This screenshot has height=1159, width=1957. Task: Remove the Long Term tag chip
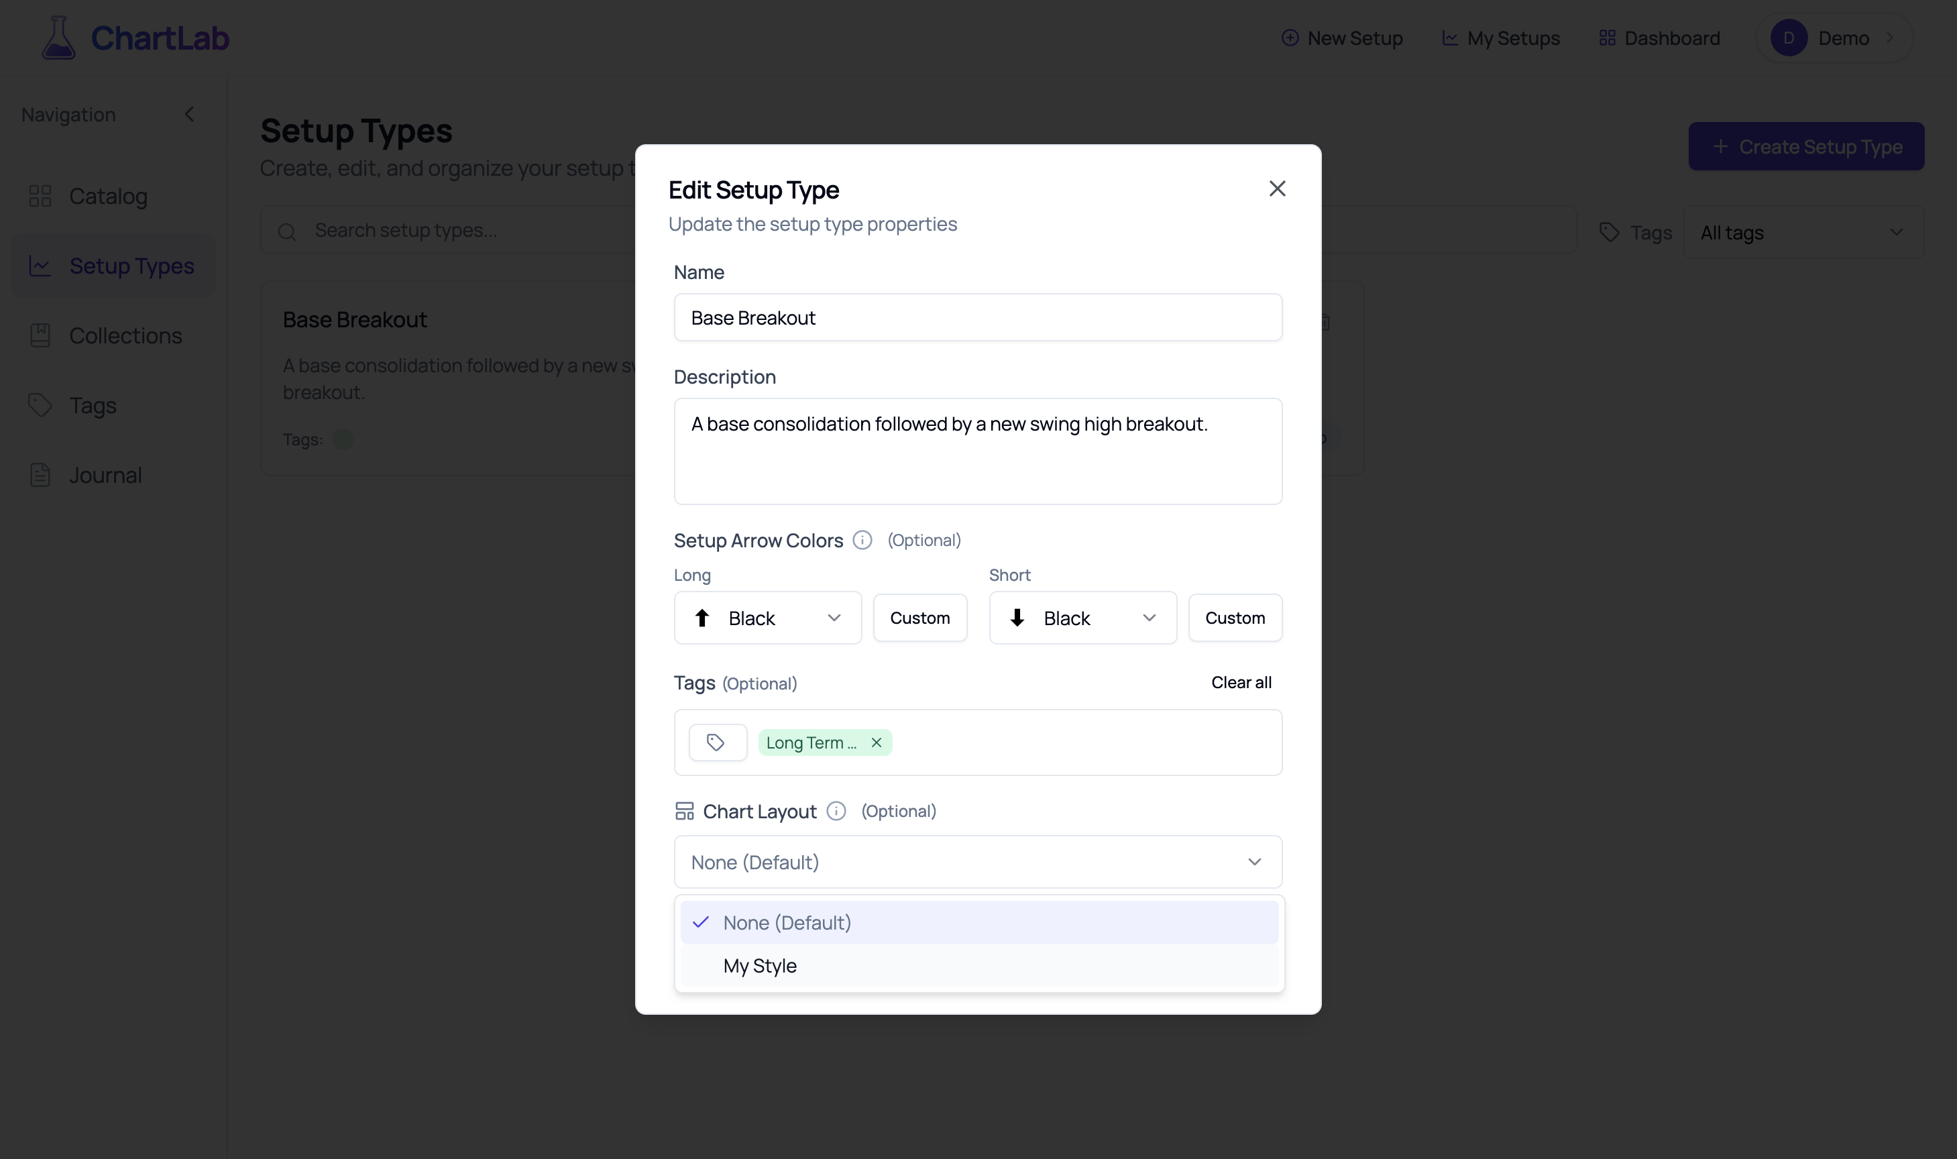[876, 742]
